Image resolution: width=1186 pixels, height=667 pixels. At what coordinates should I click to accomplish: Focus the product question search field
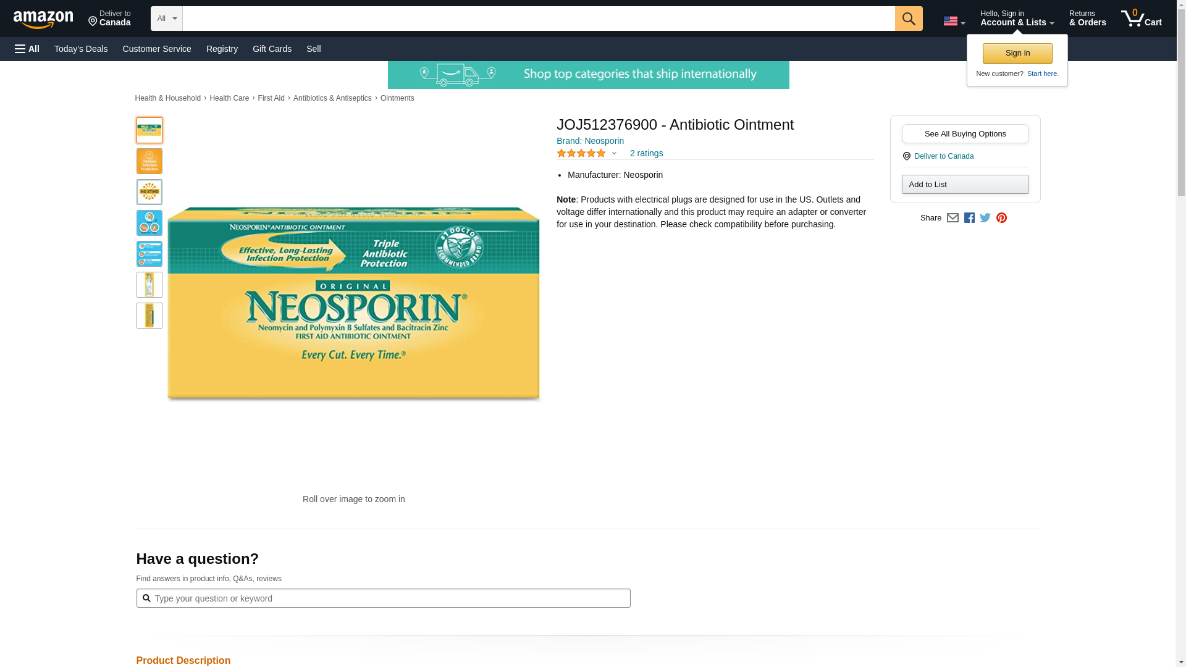[x=389, y=598]
